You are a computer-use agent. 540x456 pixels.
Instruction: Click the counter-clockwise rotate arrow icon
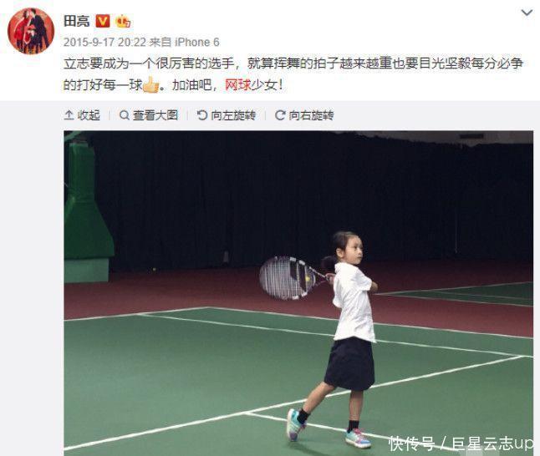(201, 115)
